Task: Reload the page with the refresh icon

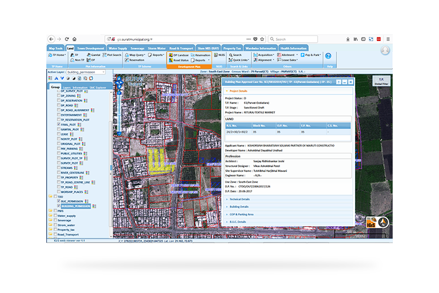Action: click(x=67, y=39)
